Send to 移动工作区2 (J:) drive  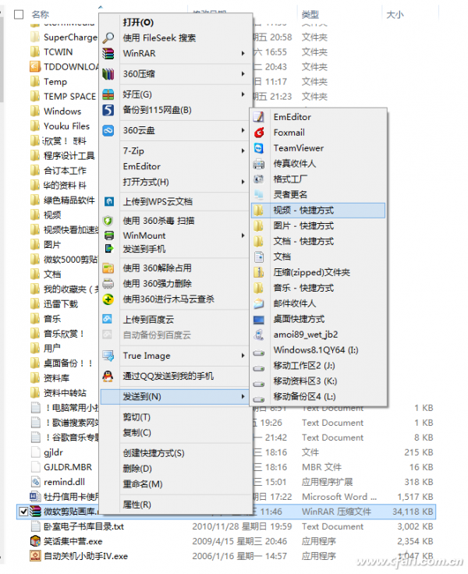(318, 366)
